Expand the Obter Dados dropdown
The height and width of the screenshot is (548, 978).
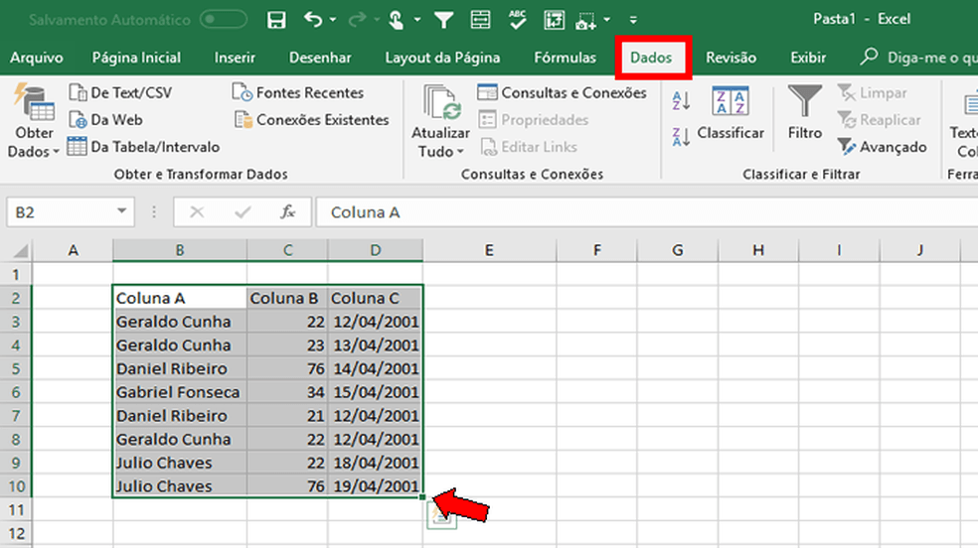pos(34,151)
